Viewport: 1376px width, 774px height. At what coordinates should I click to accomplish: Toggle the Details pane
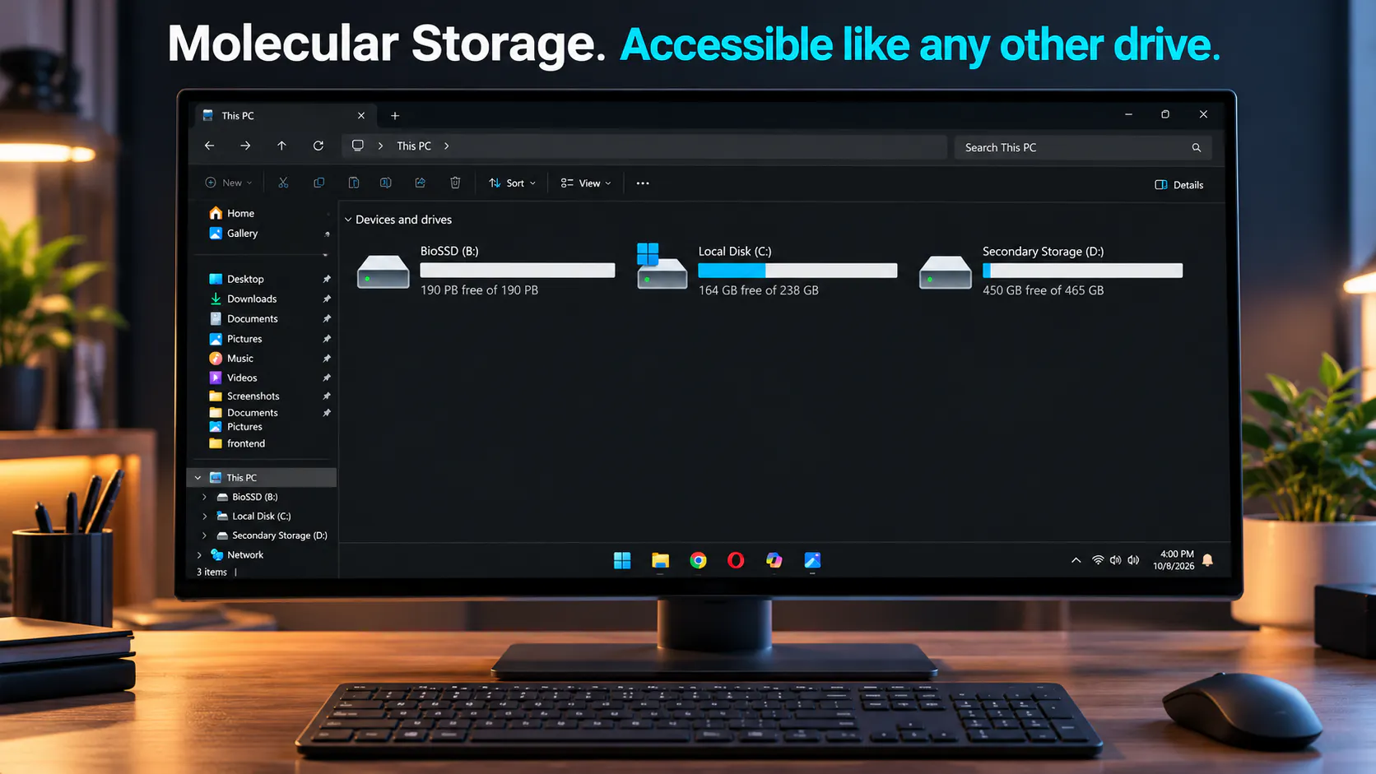pos(1179,185)
